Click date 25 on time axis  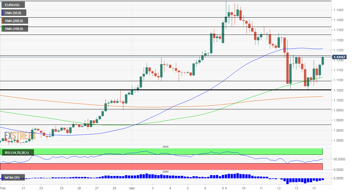[x=62, y=188]
